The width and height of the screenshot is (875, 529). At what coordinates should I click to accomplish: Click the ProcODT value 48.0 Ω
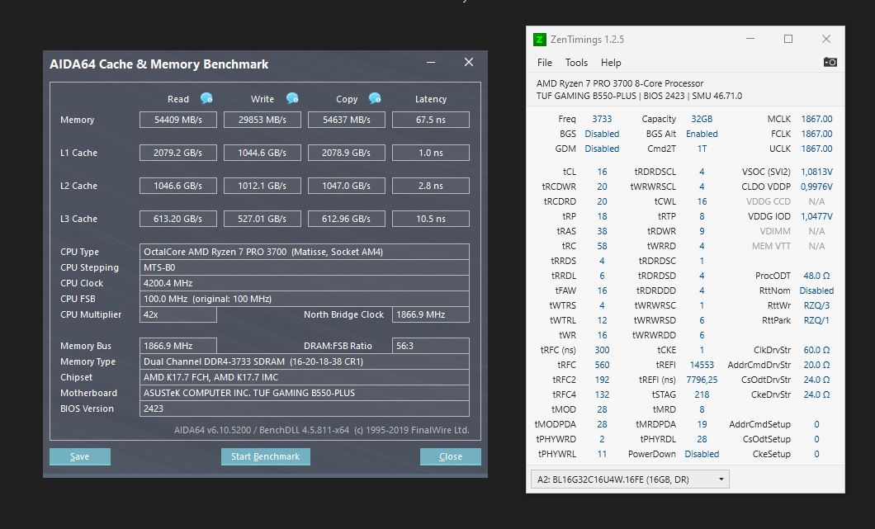816,276
